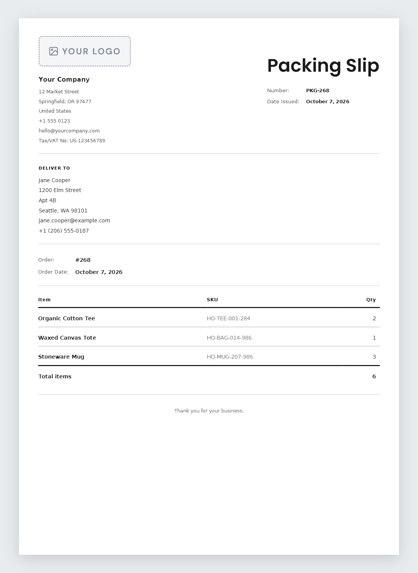Click the Date Issued value October 7, 2026

(328, 102)
